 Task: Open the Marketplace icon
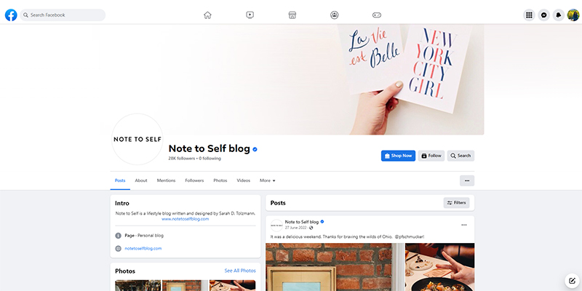point(292,15)
